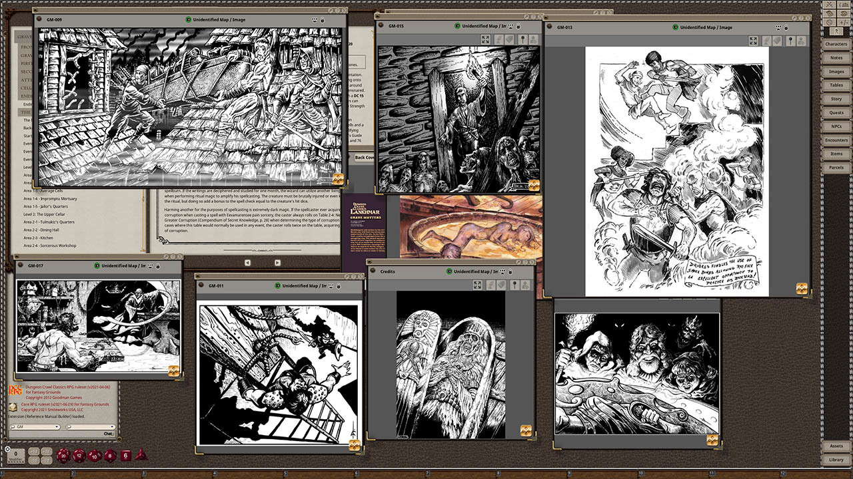Viewport: 853px width, 479px height.
Task: Toggle the lock icon on window GM-013
Action: [787, 27]
